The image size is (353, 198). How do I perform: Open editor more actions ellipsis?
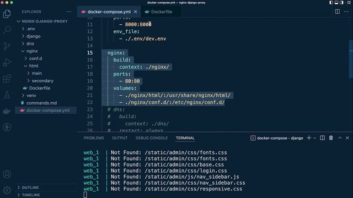pos(346,12)
